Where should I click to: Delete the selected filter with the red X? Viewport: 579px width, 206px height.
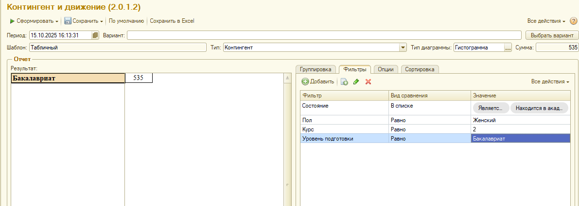click(368, 82)
